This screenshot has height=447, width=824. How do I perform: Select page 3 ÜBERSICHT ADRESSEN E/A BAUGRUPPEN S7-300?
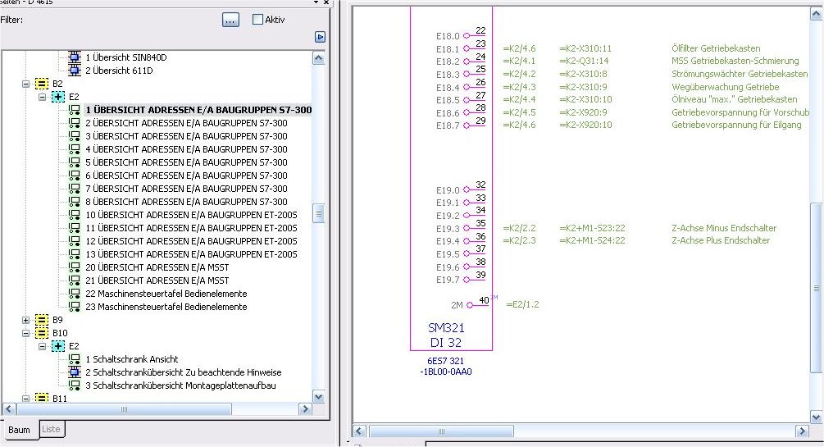(x=187, y=136)
